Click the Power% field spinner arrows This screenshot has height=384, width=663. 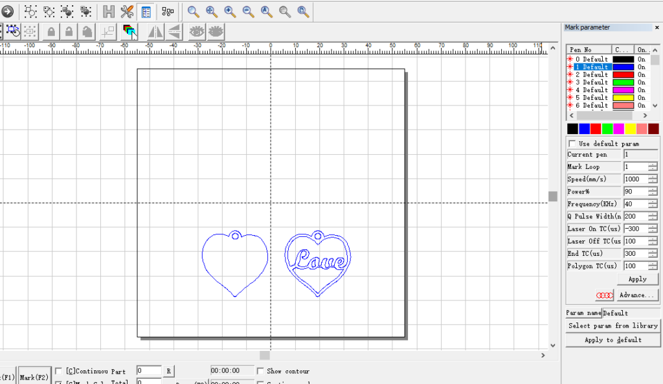click(652, 192)
